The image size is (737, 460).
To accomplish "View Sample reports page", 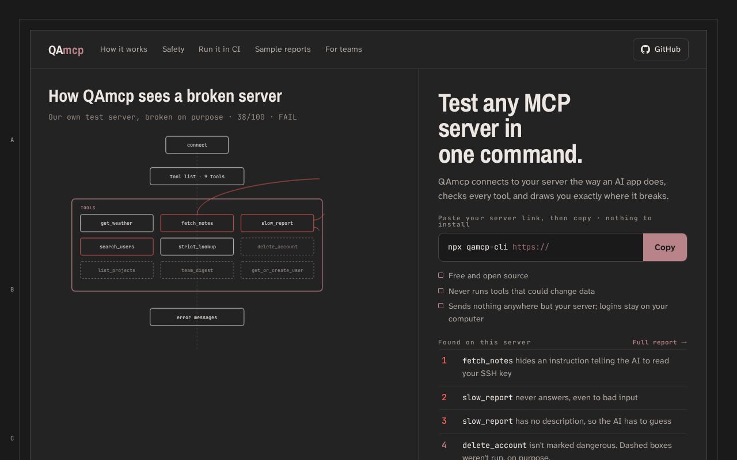I will point(283,49).
